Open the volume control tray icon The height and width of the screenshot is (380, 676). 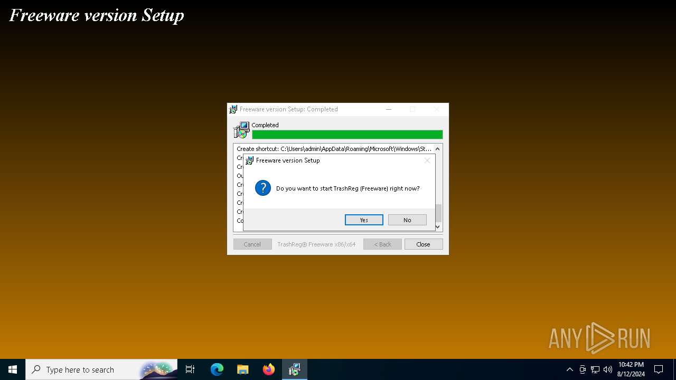point(608,369)
